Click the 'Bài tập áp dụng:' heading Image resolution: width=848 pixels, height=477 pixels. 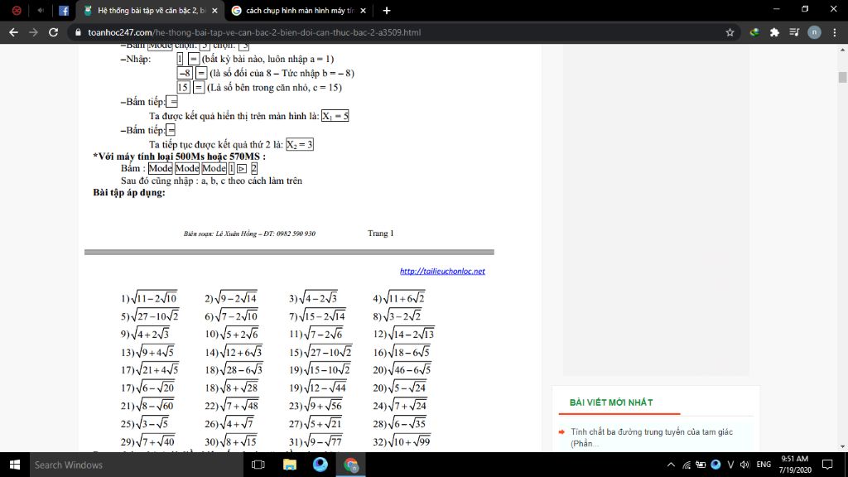[x=128, y=192]
